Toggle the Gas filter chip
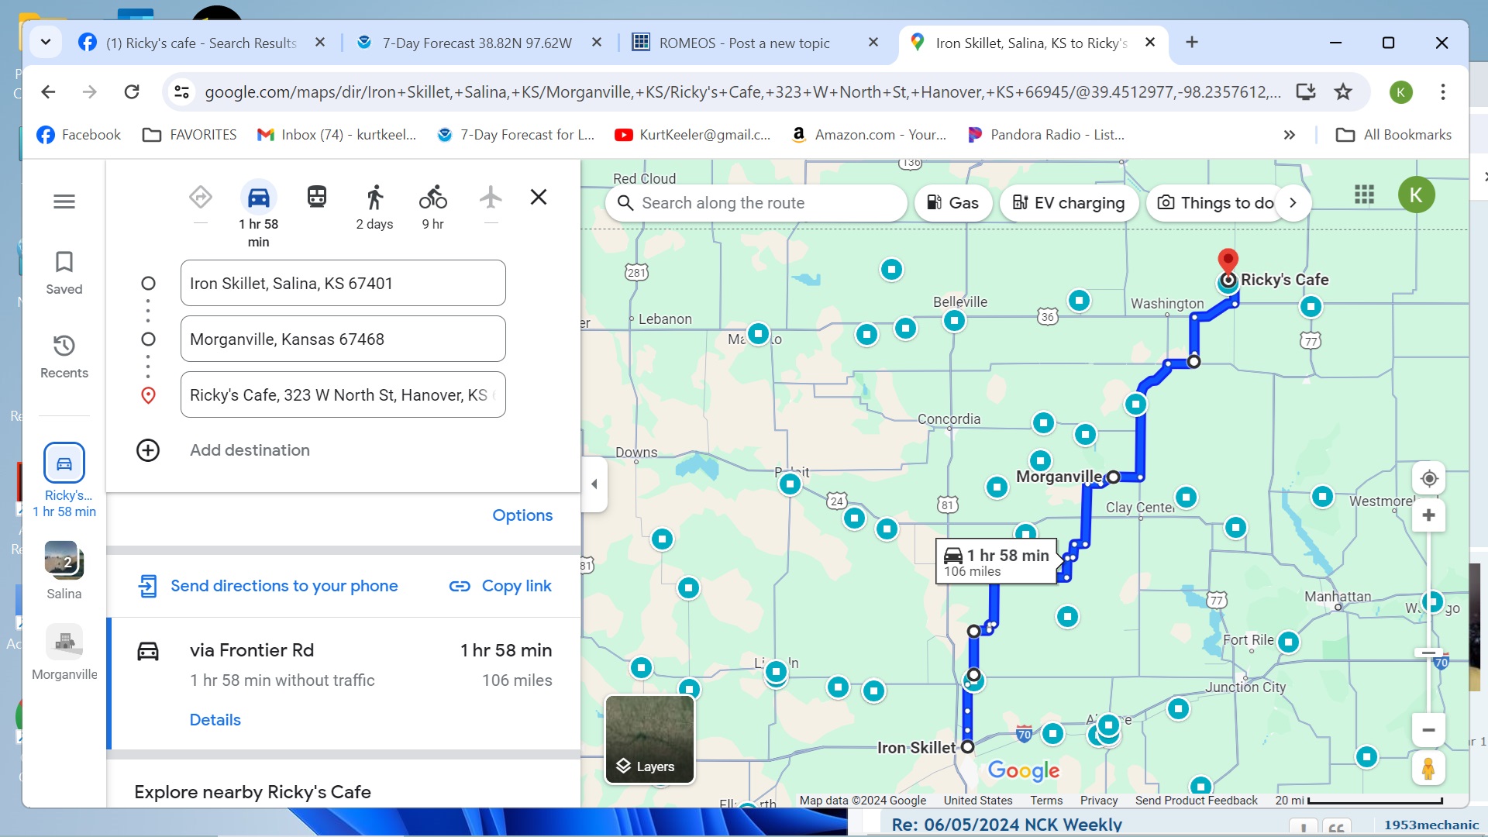 click(952, 203)
